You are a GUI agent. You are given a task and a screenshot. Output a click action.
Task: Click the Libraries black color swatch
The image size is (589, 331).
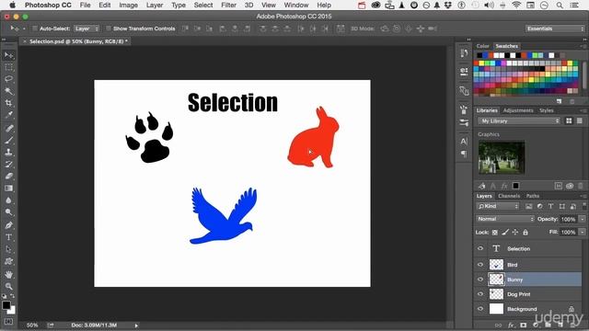point(515,186)
